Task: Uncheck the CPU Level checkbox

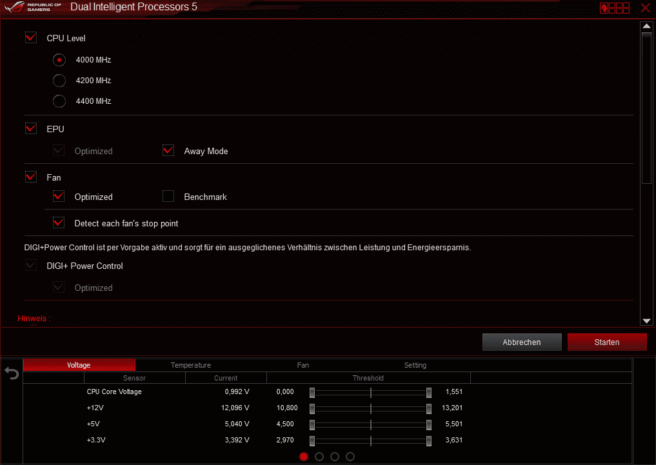Action: [31, 37]
